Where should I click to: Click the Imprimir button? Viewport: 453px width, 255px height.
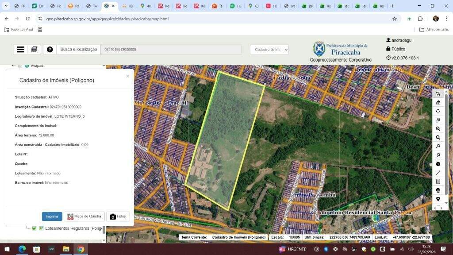(52, 216)
